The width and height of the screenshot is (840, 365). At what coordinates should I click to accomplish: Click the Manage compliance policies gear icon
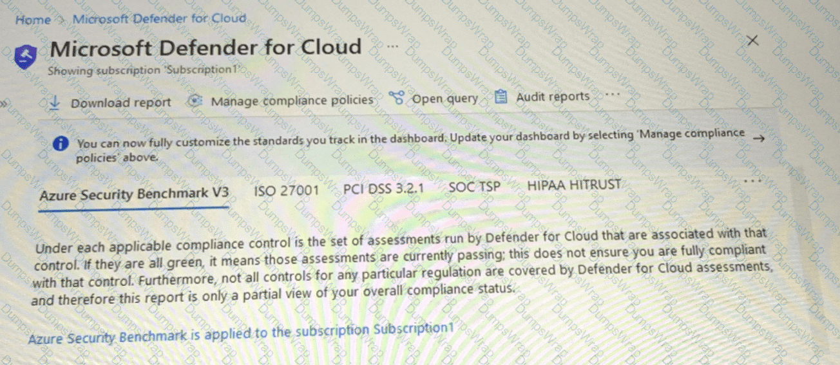pyautogui.click(x=196, y=101)
